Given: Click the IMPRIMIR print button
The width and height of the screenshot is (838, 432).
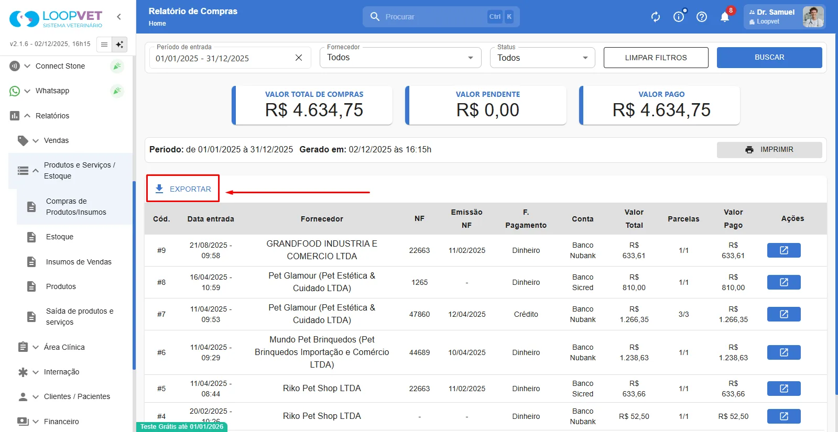Looking at the screenshot, I should pyautogui.click(x=769, y=150).
